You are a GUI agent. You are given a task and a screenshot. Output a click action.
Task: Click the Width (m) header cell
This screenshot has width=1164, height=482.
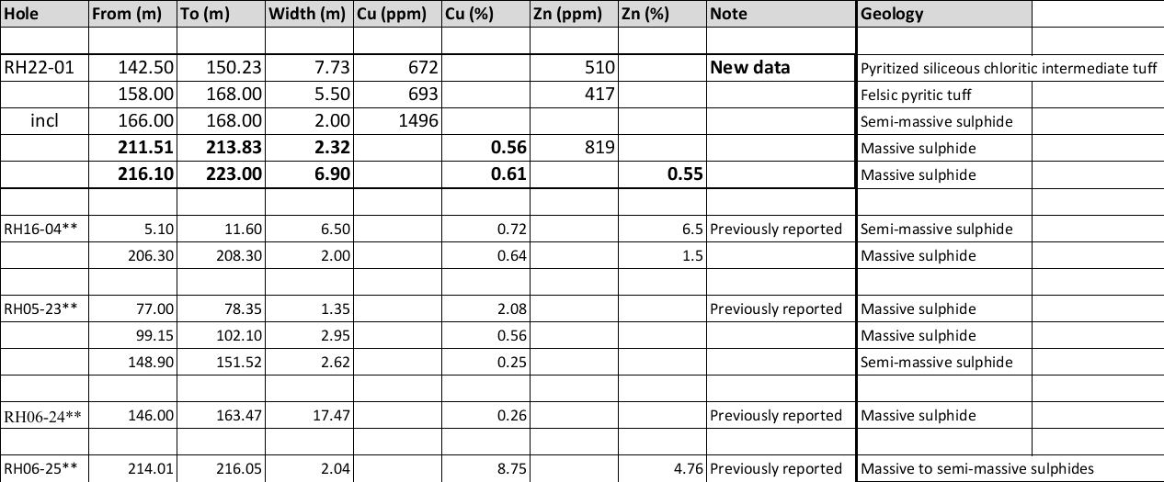point(309,15)
